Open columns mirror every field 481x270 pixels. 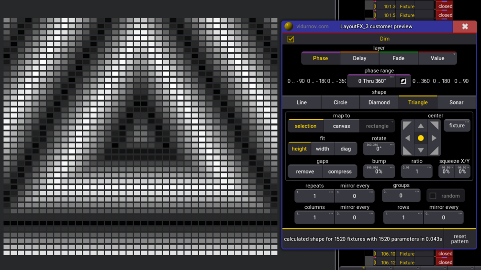354,217
